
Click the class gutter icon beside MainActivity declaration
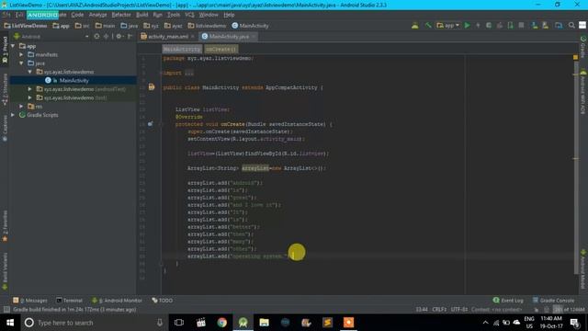pos(152,87)
